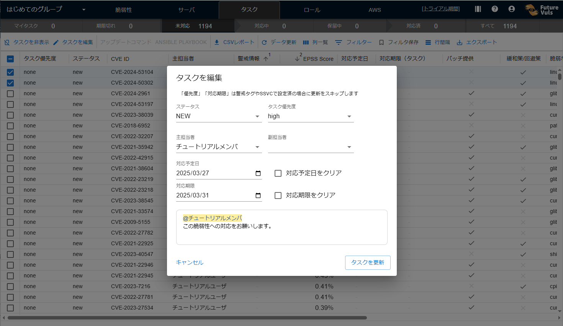Open the empty 副担当者 dropdown
The height and width of the screenshot is (326, 563).
[x=311, y=147]
